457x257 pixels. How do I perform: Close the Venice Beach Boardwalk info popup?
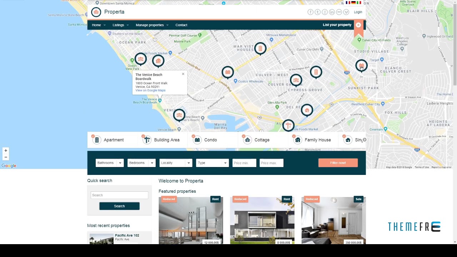(183, 74)
